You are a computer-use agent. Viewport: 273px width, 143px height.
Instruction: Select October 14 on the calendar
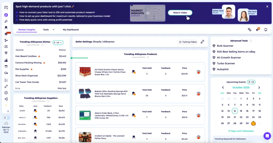pos(235,111)
